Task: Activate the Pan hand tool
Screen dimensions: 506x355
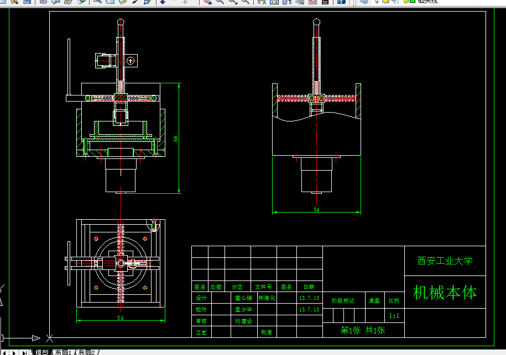Action: tap(207, 2)
